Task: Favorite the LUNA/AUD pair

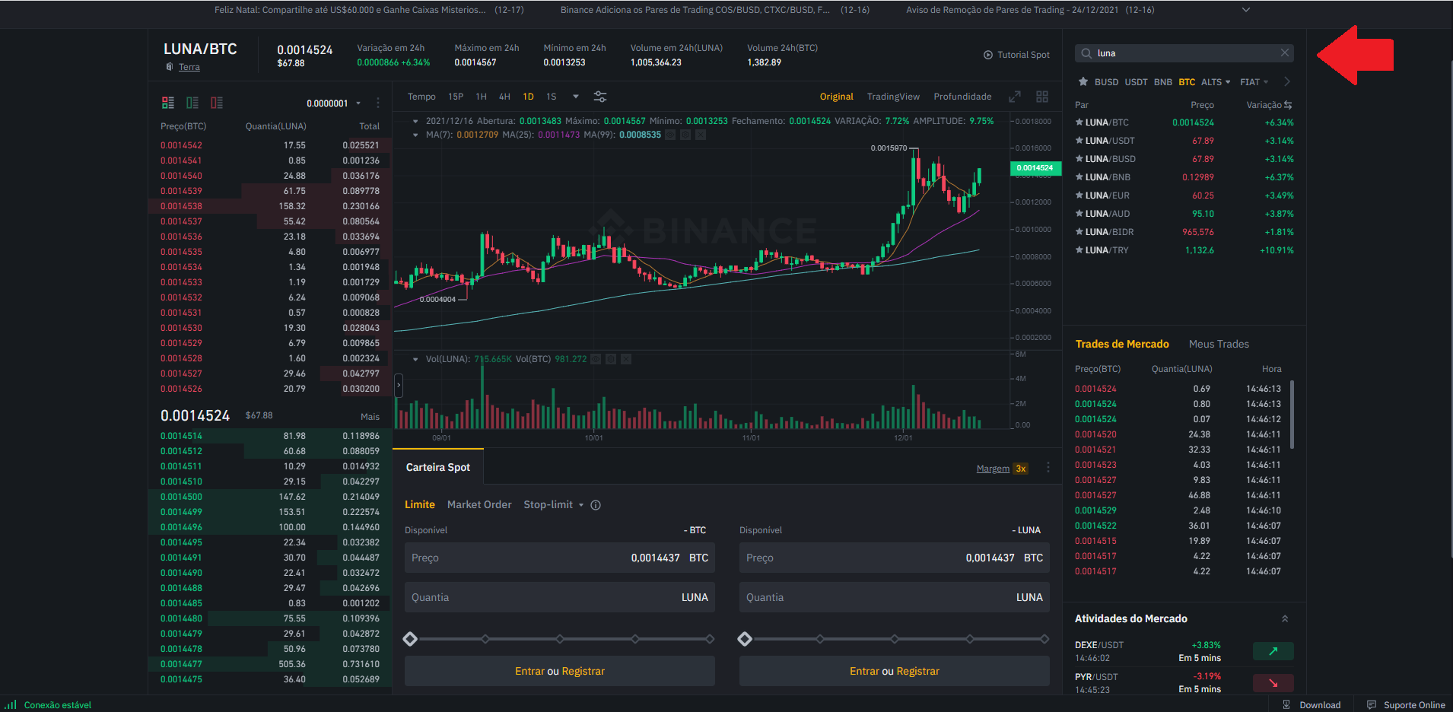Action: click(x=1079, y=214)
